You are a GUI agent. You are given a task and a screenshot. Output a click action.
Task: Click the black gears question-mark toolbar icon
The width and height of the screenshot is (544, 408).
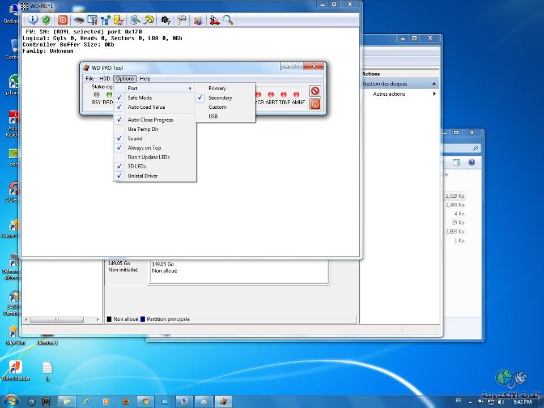(165, 20)
